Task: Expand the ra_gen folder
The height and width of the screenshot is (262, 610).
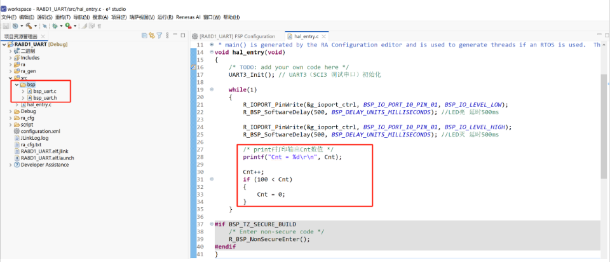Action: [x=11, y=71]
